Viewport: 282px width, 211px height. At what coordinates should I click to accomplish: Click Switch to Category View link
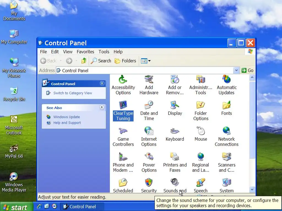(72, 93)
